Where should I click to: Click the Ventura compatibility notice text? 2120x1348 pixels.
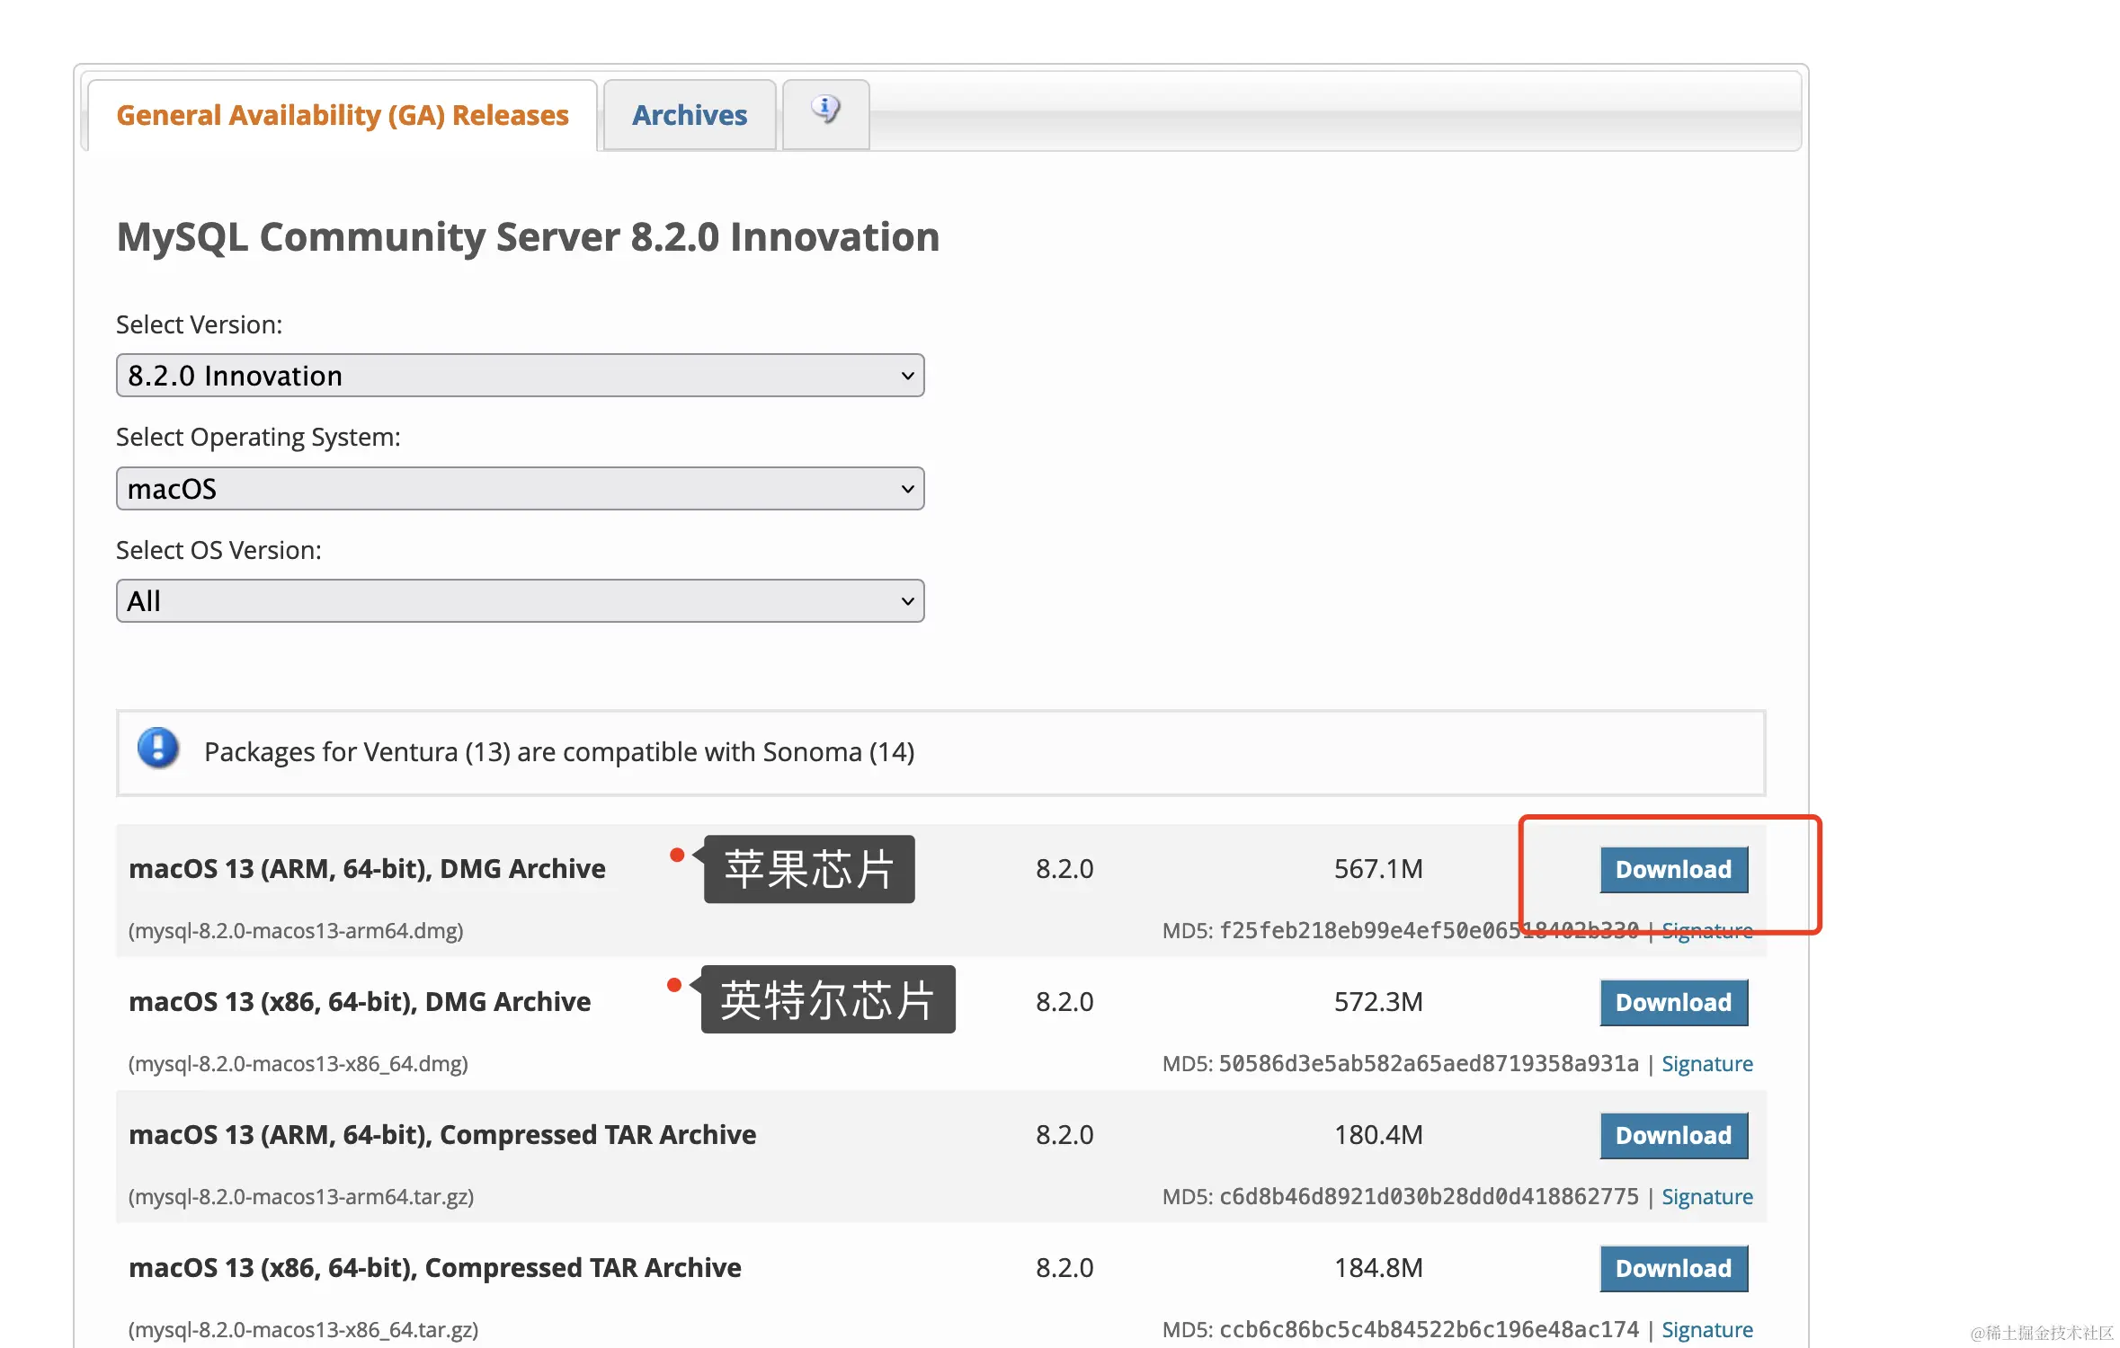559,751
